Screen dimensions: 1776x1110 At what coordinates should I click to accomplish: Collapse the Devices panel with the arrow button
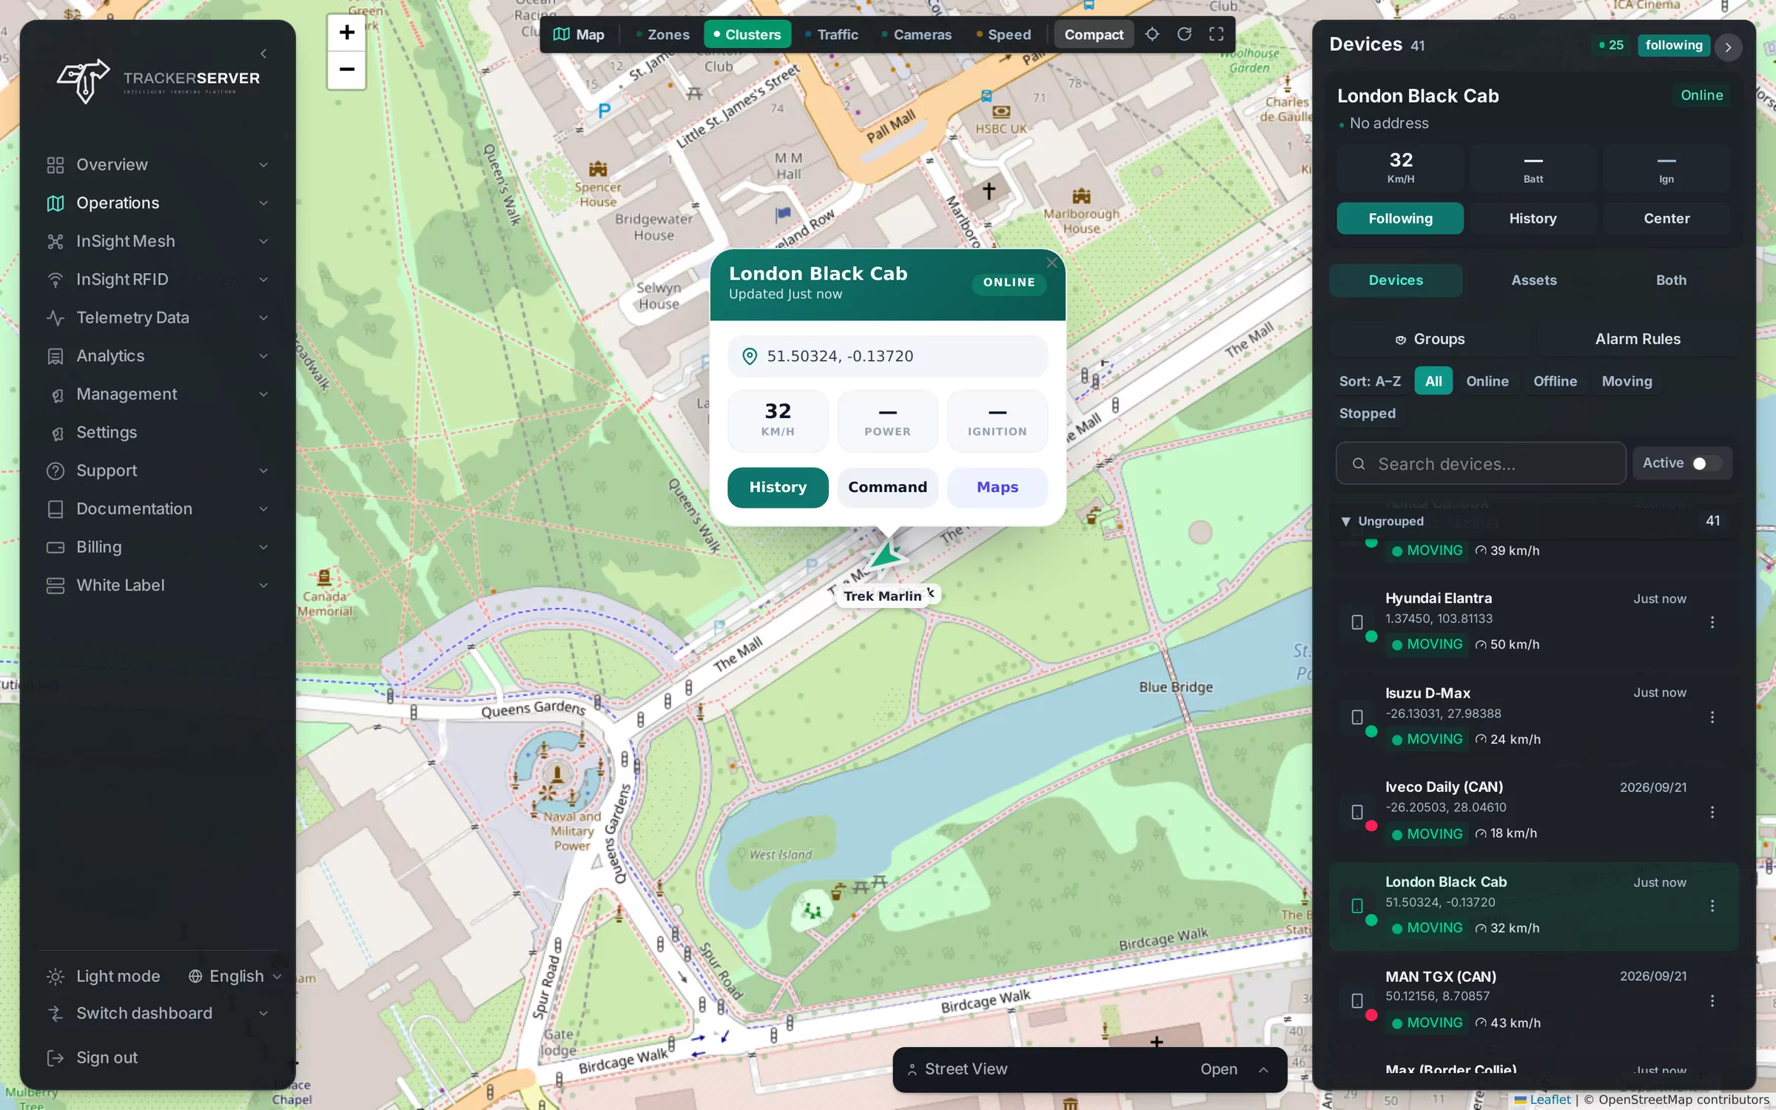[x=1728, y=47]
